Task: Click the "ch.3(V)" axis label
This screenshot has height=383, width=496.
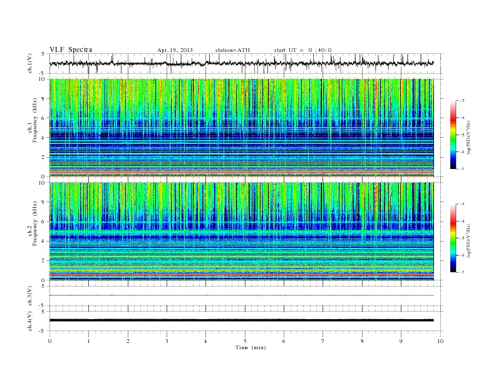Action: click(x=29, y=296)
